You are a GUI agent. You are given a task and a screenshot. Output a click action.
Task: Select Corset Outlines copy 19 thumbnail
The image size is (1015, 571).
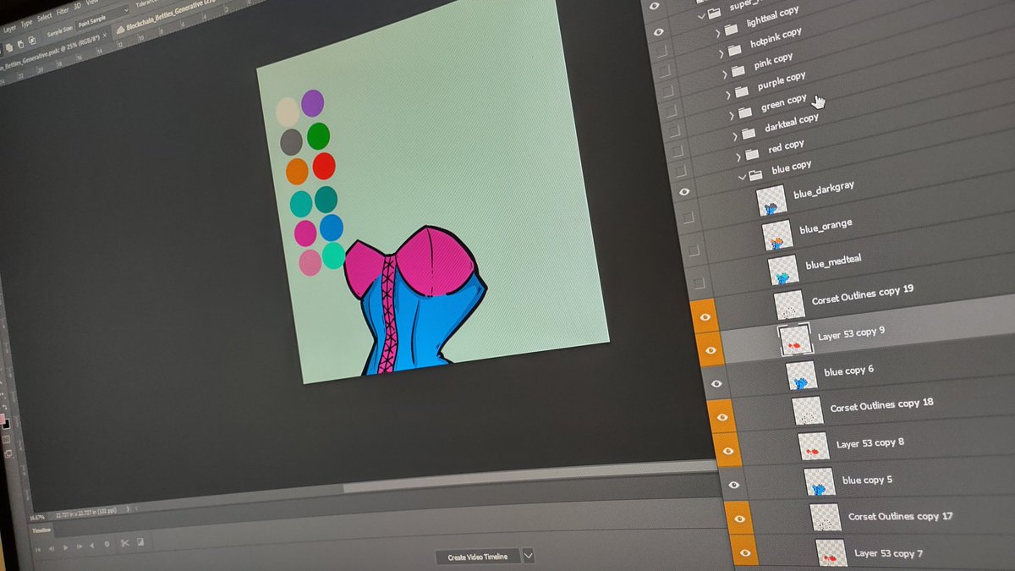click(x=789, y=305)
